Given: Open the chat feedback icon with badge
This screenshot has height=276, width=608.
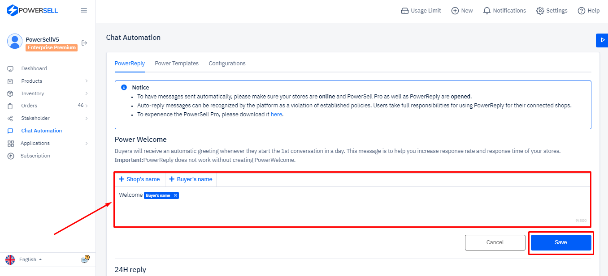Looking at the screenshot, I should click(85, 259).
